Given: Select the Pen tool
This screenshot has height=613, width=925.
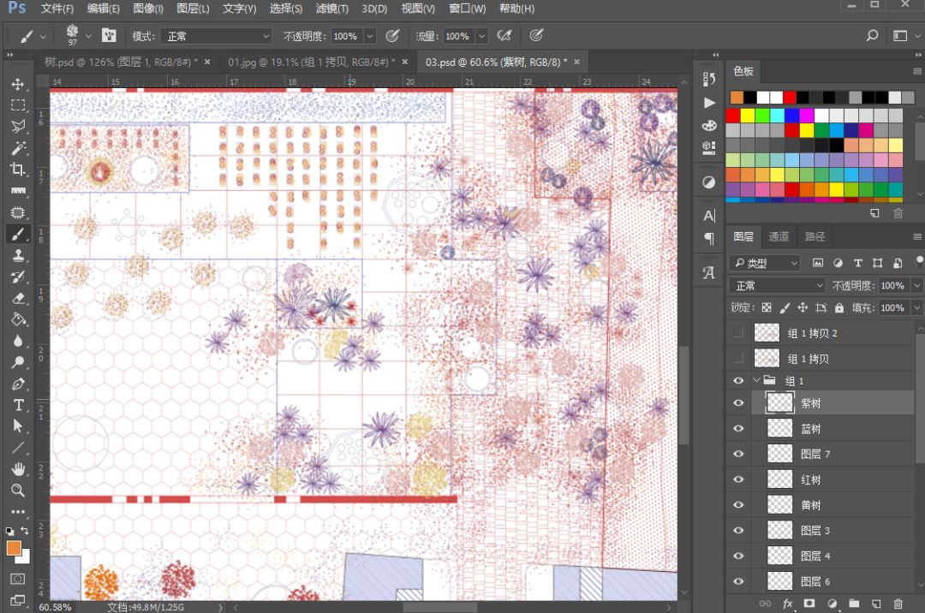Looking at the screenshot, I should pyautogui.click(x=18, y=384).
